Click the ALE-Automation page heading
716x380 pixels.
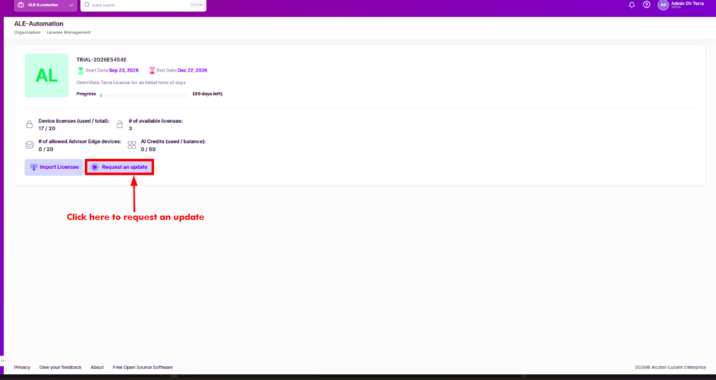click(x=39, y=24)
